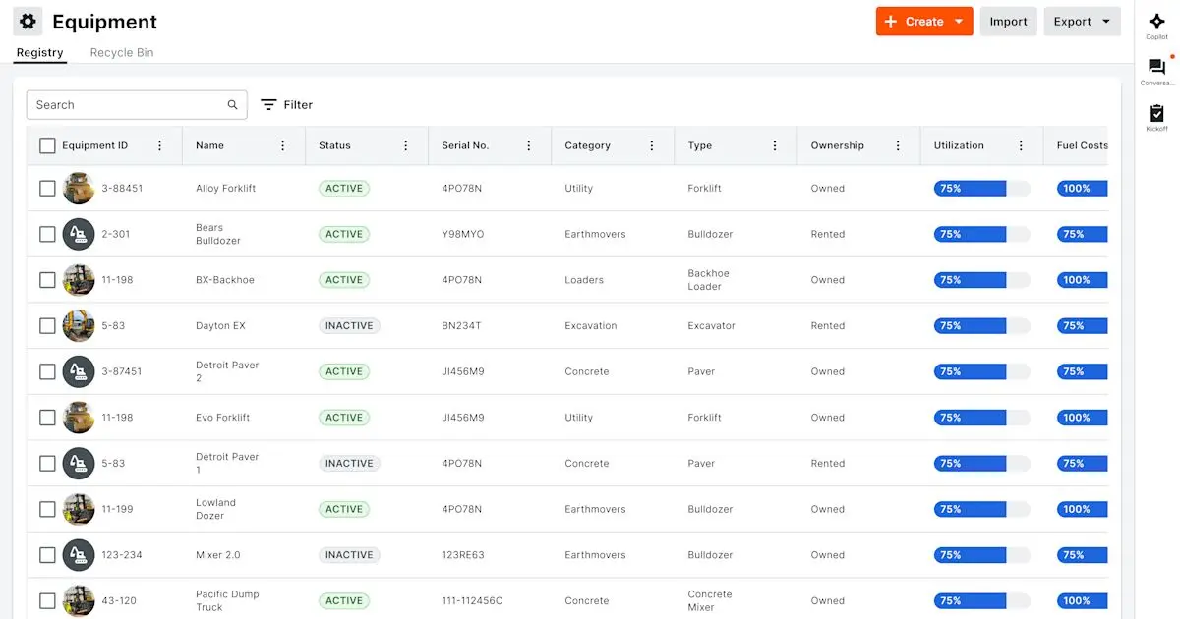This screenshot has height=619, width=1180.
Task: Click Bears Bulldozer utilization progress bar
Action: pyautogui.click(x=981, y=234)
